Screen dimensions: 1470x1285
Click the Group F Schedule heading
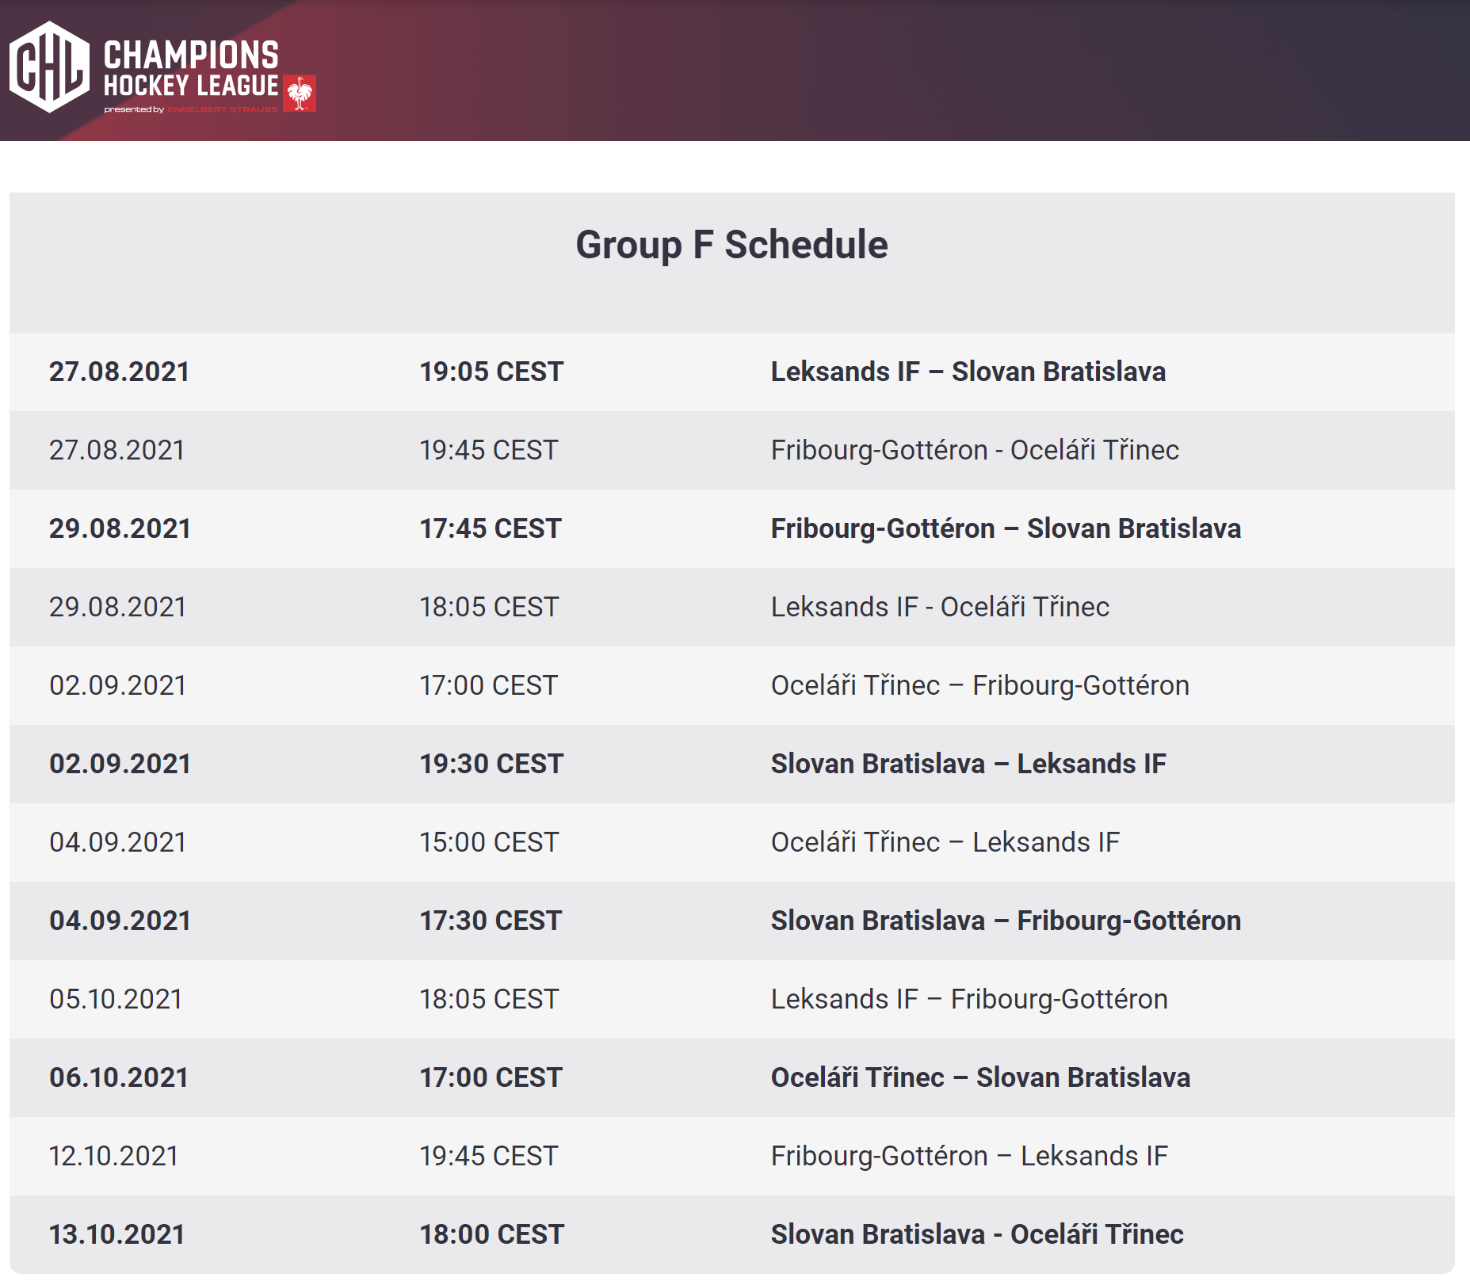731,245
